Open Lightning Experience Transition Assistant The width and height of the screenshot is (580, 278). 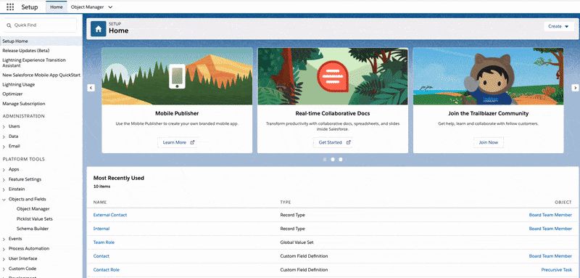tap(34, 62)
